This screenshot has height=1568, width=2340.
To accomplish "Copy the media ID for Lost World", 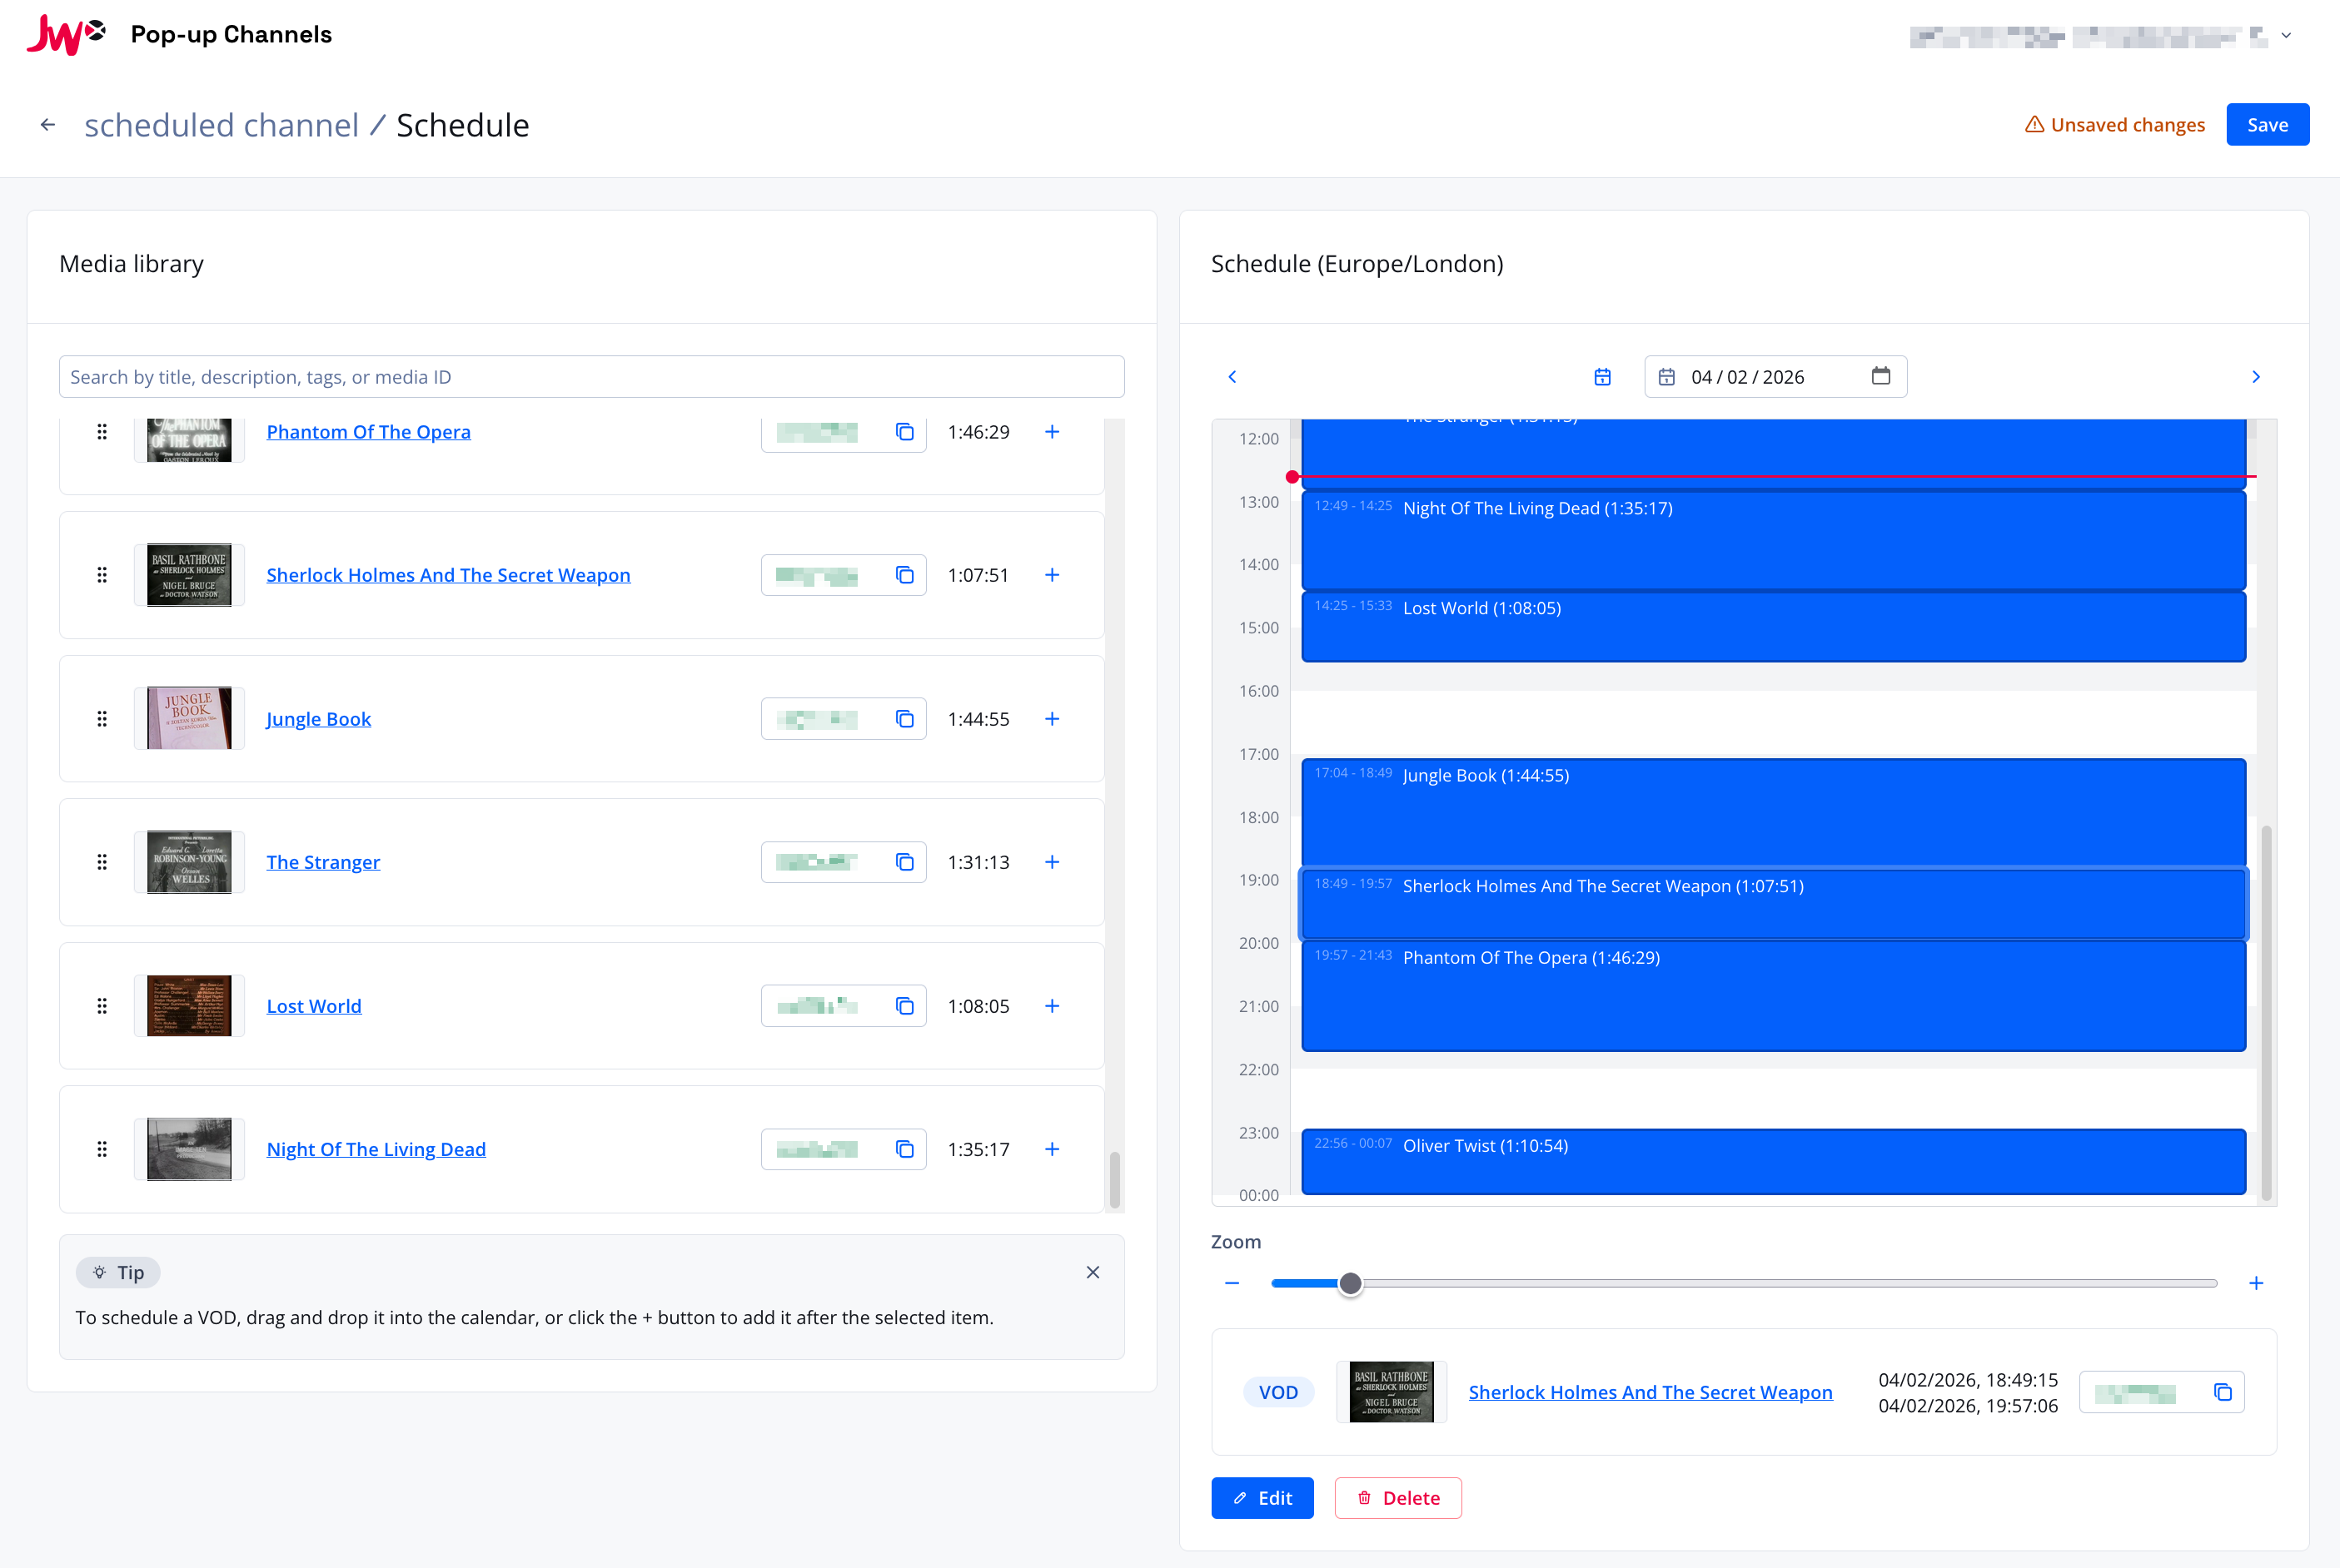I will (x=904, y=1006).
